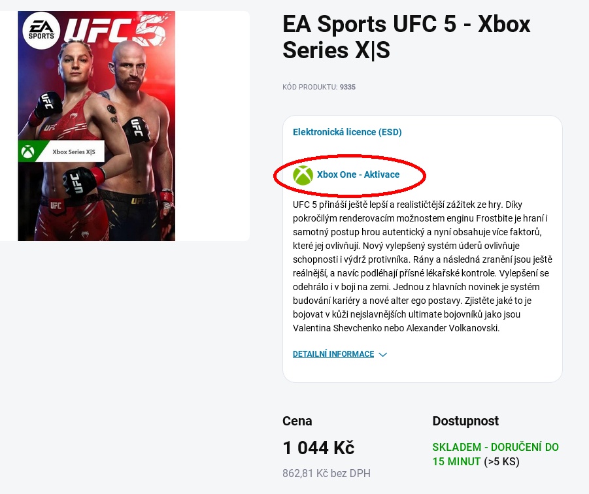The image size is (589, 494).
Task: Click the Cena heading
Action: pos(297,421)
